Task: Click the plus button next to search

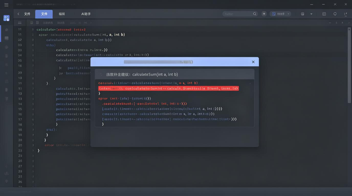Action: tap(264, 14)
